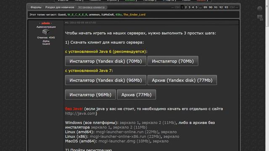Go to page 4 of topic
269x151 pixels.
tap(193, 8)
